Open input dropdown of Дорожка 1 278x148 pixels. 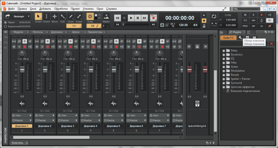(x=22, y=115)
